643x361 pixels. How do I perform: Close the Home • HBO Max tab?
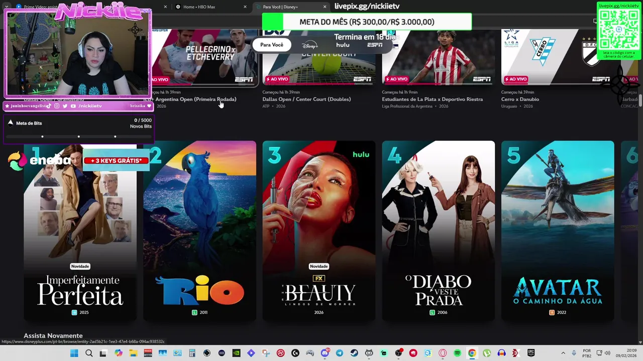[x=245, y=7]
